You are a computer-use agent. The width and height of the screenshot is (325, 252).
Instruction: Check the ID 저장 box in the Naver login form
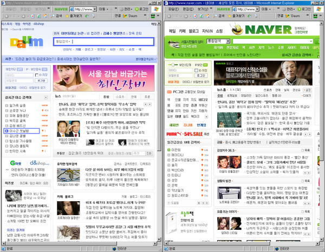tap(196, 70)
